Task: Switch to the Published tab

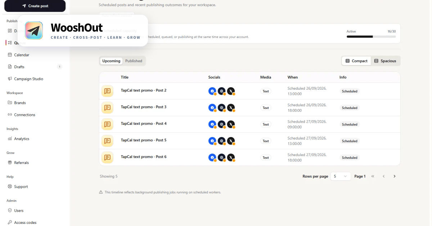Action: [x=134, y=61]
